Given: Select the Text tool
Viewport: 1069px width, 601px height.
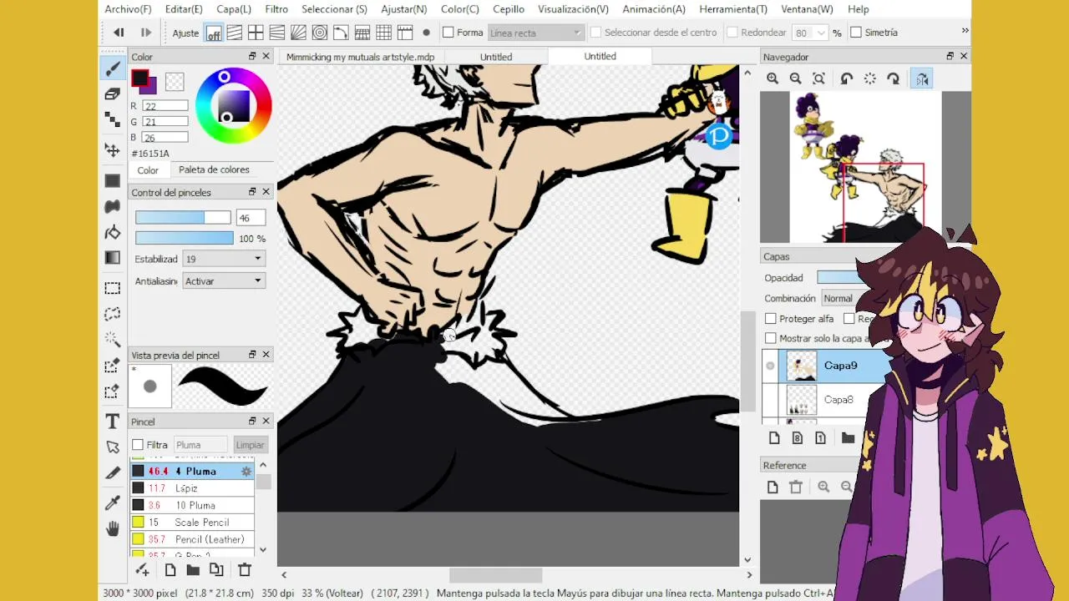Looking at the screenshot, I should (x=113, y=422).
